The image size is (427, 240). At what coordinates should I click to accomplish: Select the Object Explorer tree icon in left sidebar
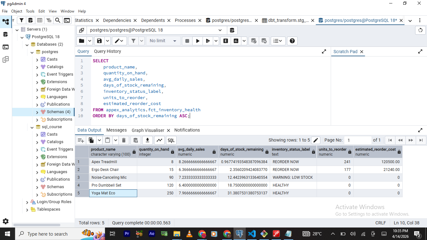(x=6, y=22)
